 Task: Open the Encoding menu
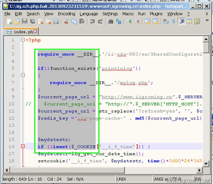tap(67, 14)
